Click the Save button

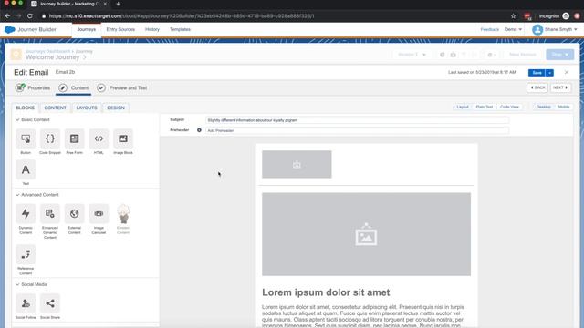point(537,73)
